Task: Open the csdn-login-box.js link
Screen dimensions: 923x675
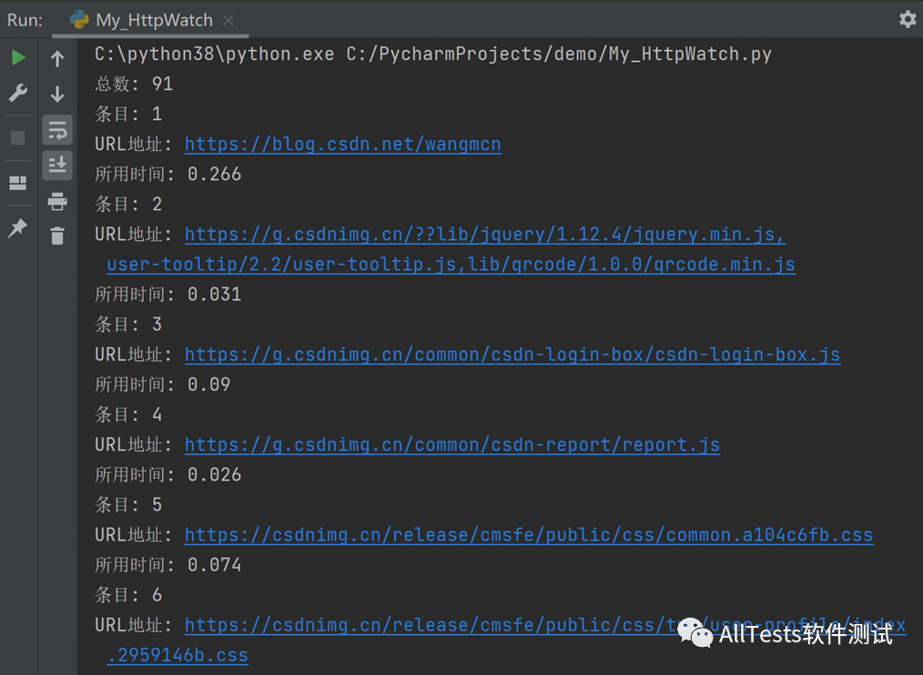Action: [x=512, y=354]
